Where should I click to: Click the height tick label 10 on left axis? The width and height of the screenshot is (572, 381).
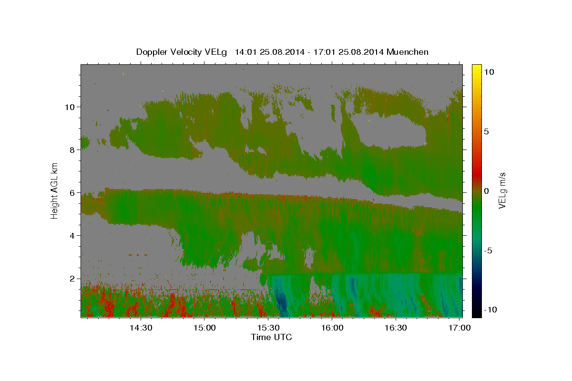click(x=70, y=107)
